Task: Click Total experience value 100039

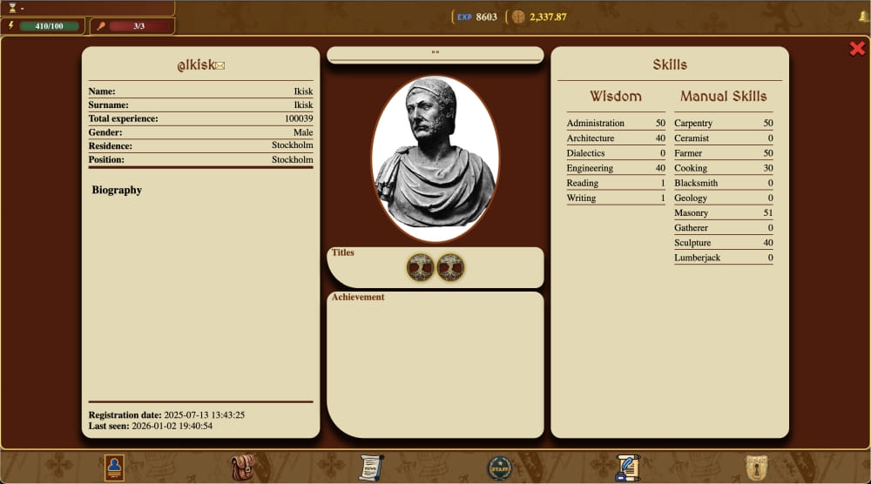Action: [x=299, y=118]
